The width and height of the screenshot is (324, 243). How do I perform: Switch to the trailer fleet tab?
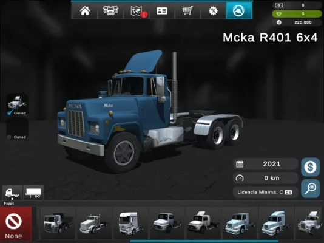point(33,193)
